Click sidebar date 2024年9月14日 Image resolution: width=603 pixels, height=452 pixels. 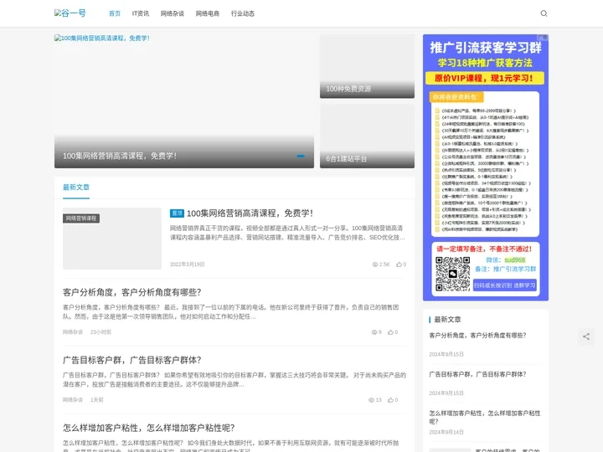click(x=446, y=433)
